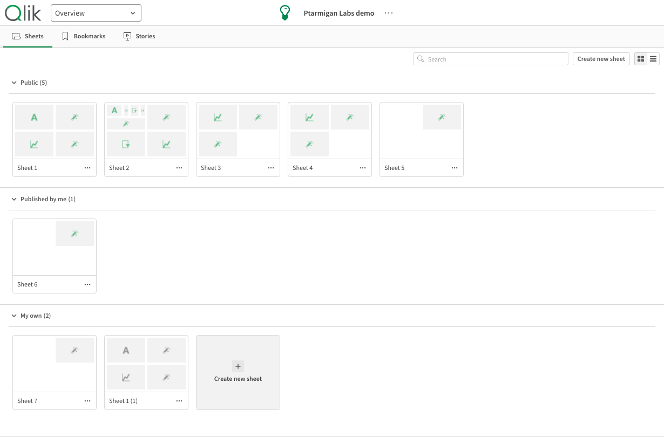Screen dimensions: 664x437
Task: Open the Insight Advisor lightbulb icon
Action: tap(285, 13)
